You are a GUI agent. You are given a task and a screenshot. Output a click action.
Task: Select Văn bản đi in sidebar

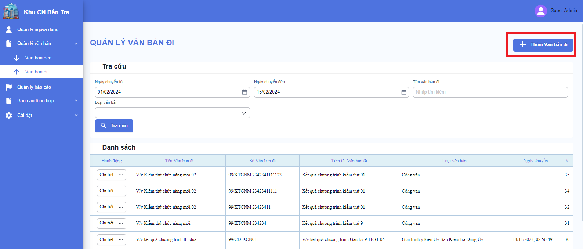(x=41, y=72)
